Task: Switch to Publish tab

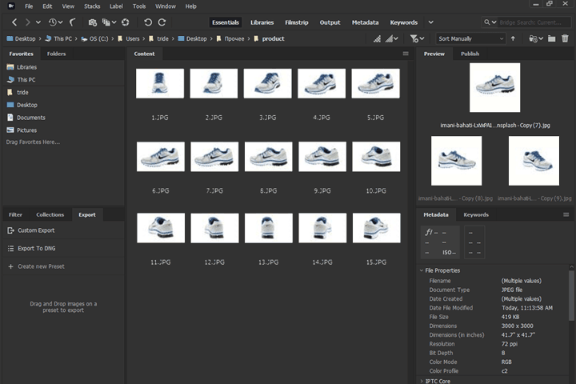Action: pos(470,54)
